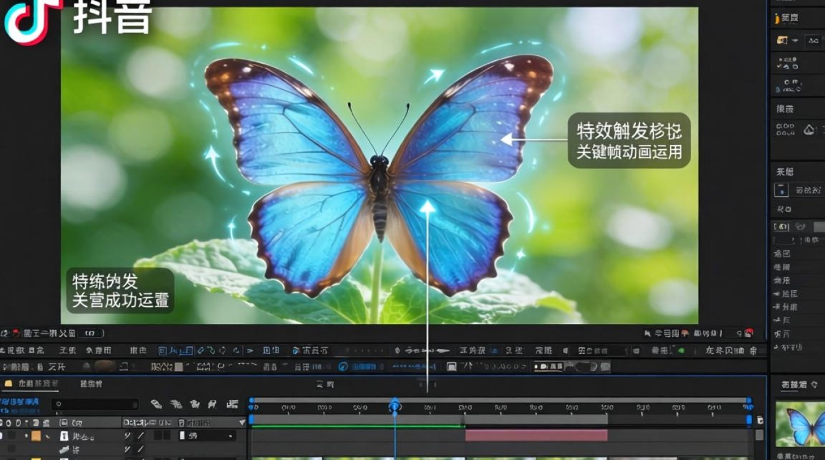
Task: Switch to the second composition tab
Action: tap(90, 383)
